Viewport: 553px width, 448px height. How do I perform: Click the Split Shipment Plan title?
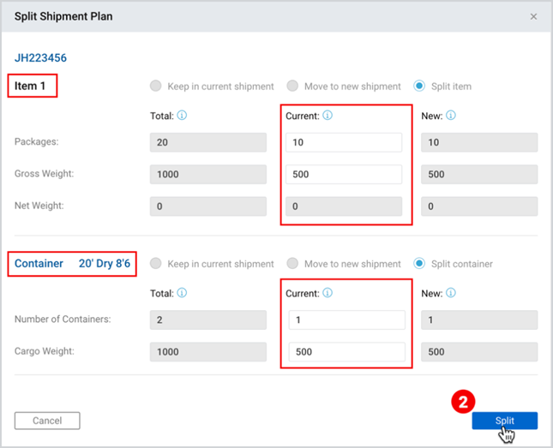(63, 16)
